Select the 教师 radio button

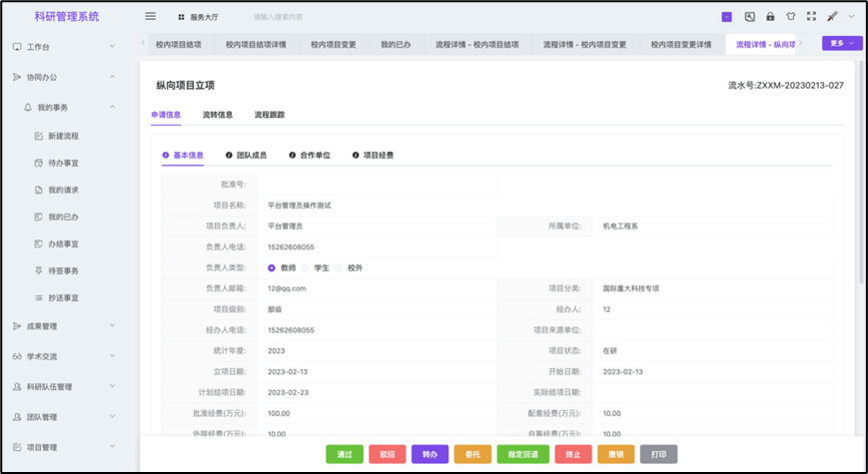tap(272, 267)
